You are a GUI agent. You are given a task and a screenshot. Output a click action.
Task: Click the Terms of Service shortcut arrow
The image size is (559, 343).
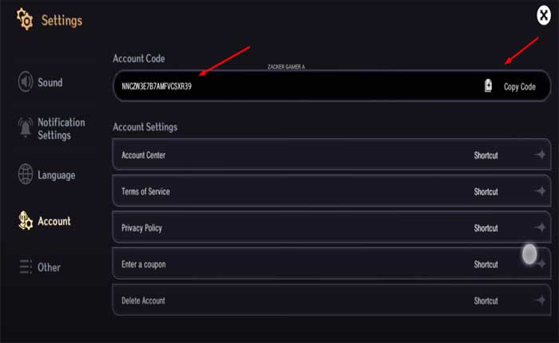540,191
